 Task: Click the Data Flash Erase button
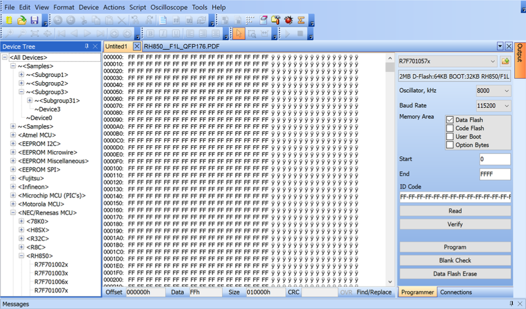coord(455,274)
